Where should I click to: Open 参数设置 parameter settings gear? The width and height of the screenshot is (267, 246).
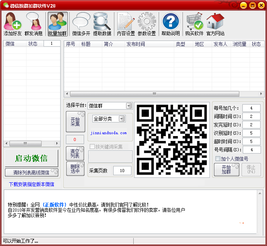(147, 24)
